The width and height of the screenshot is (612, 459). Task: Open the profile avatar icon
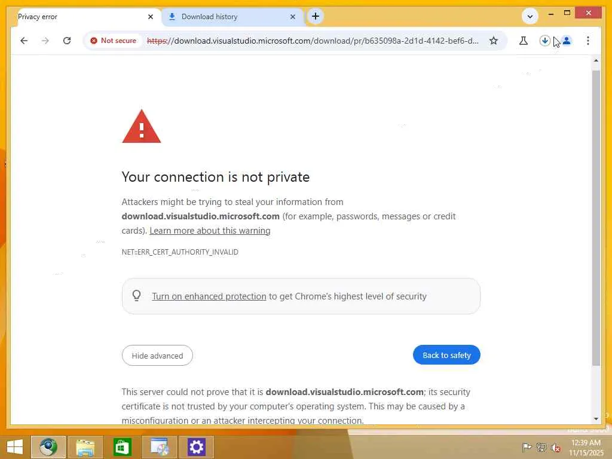point(567,41)
